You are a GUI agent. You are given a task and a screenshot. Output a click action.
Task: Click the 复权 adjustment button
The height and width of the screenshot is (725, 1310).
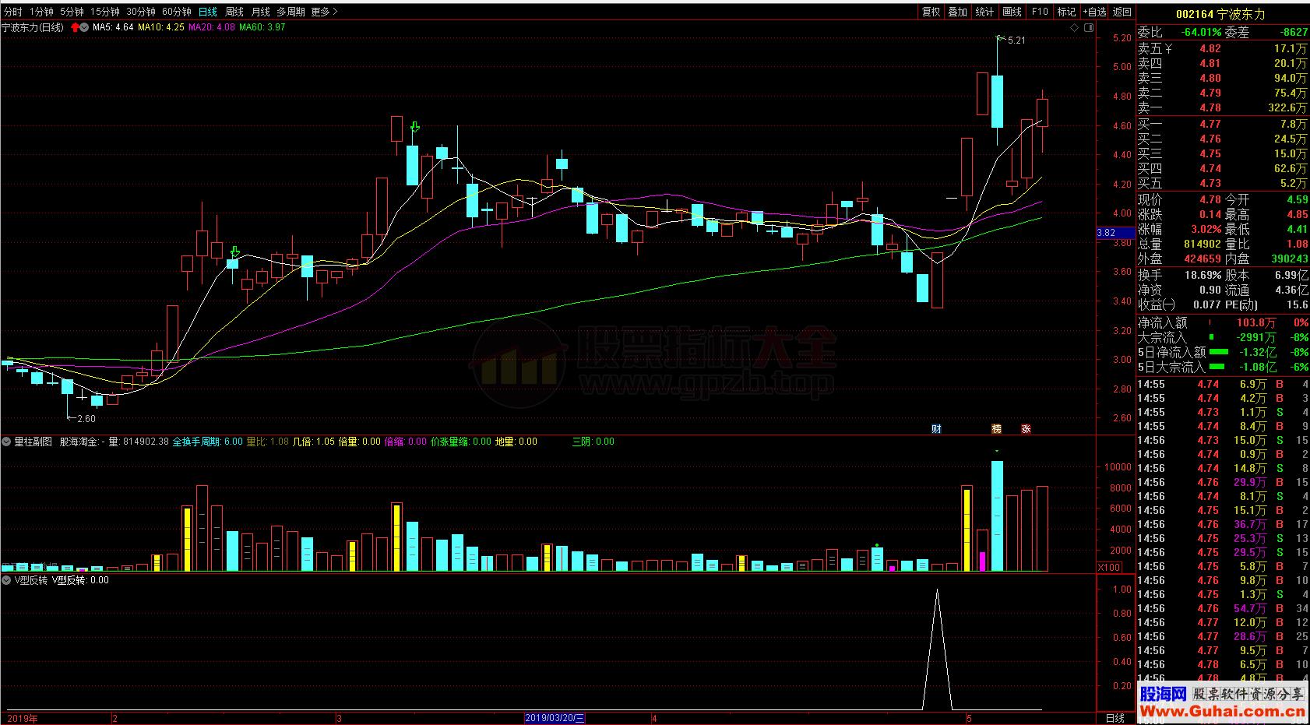pos(931,12)
